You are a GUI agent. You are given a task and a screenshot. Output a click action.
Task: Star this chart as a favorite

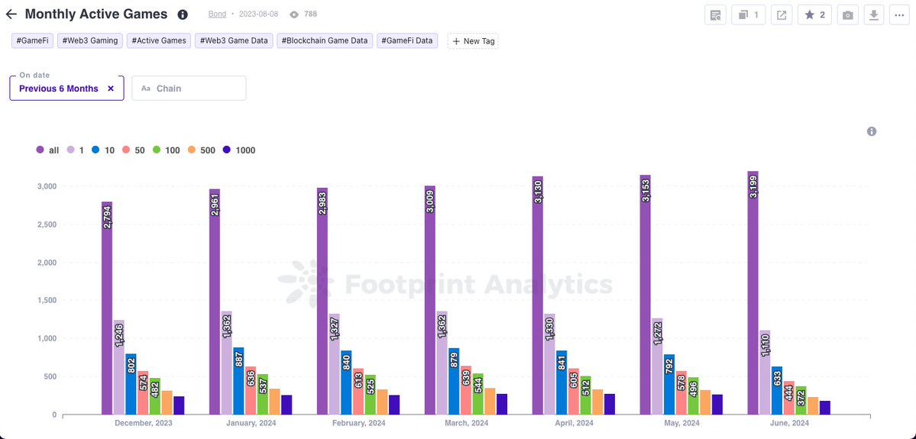click(x=814, y=15)
